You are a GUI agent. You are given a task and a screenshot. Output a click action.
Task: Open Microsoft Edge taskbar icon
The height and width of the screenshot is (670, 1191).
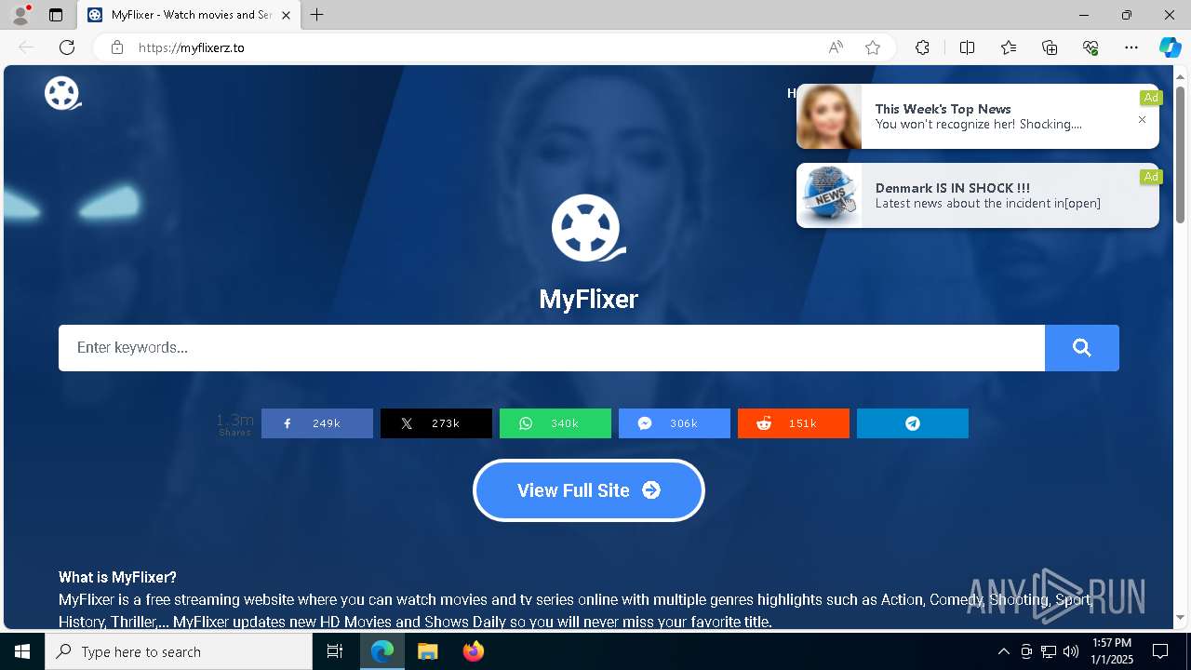pos(382,651)
